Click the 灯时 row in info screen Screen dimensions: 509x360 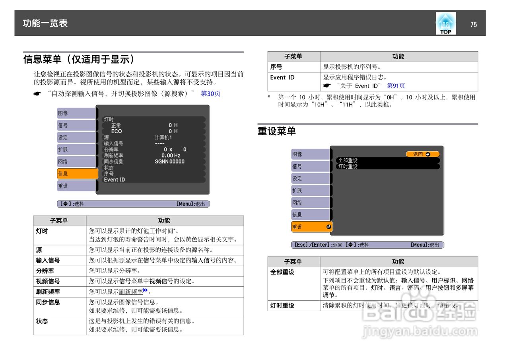point(154,119)
